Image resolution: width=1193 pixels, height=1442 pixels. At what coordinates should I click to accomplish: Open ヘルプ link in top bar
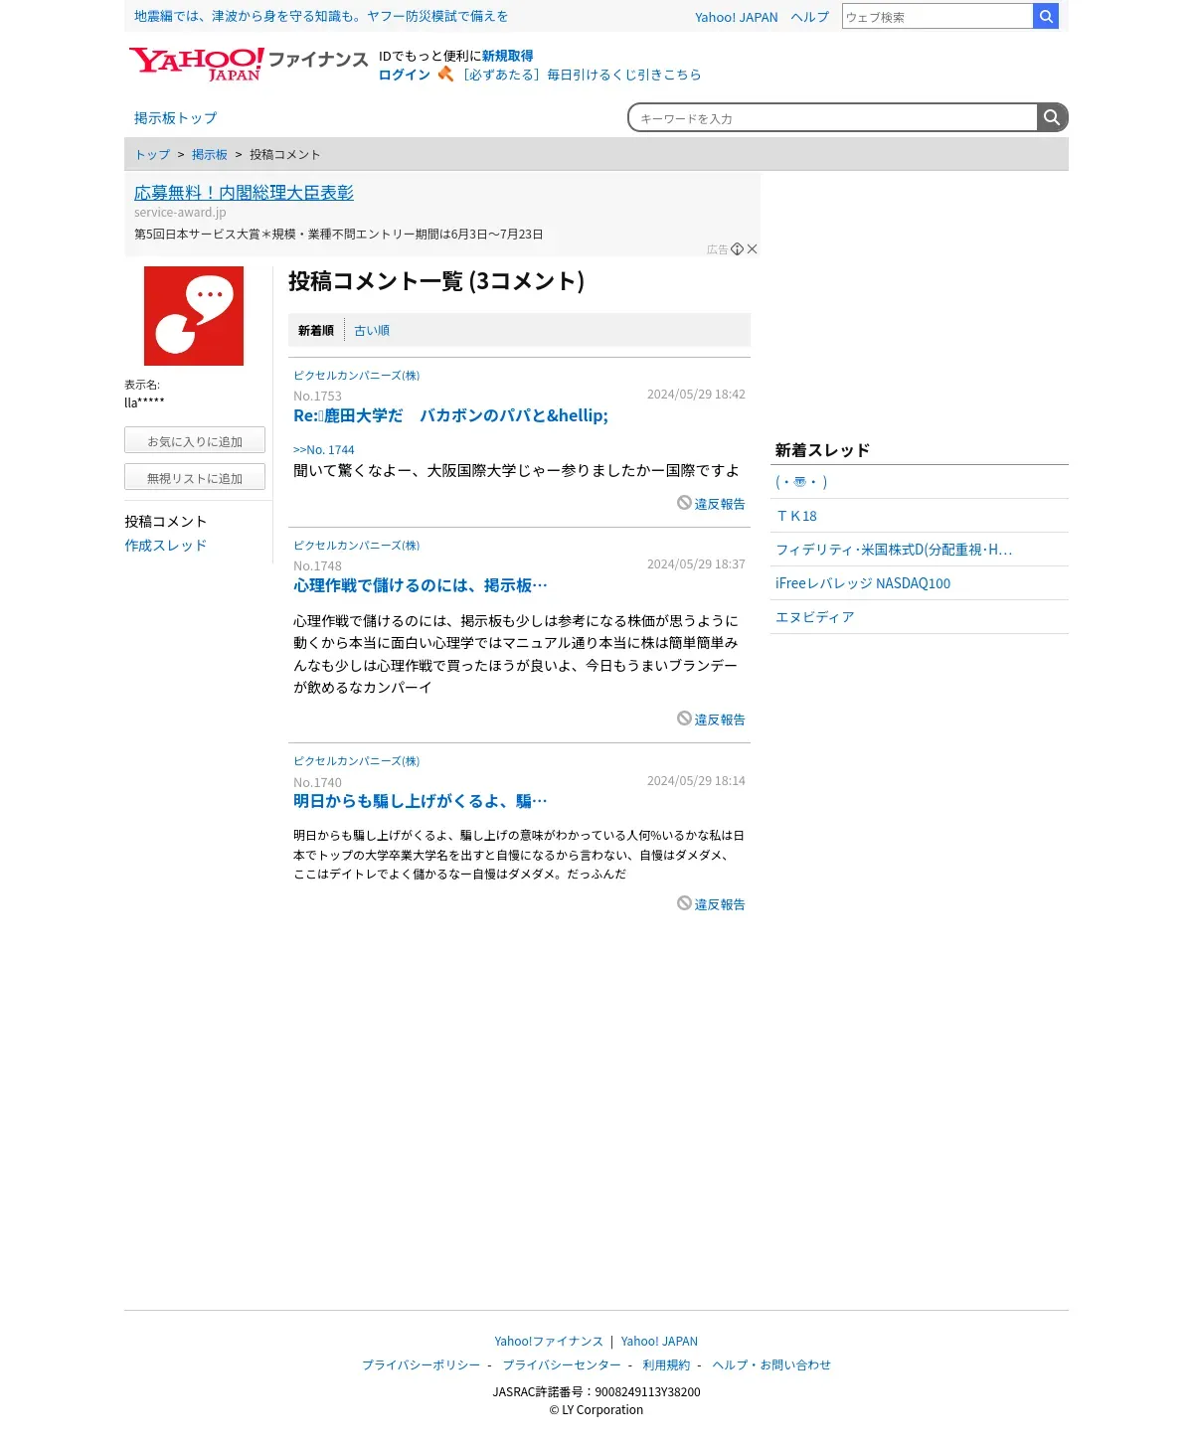[810, 17]
